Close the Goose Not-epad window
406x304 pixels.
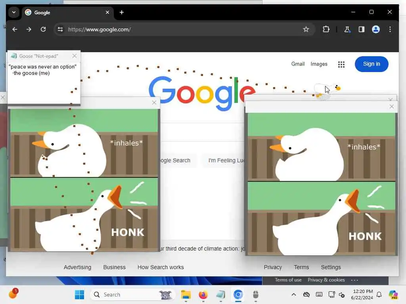tap(75, 56)
